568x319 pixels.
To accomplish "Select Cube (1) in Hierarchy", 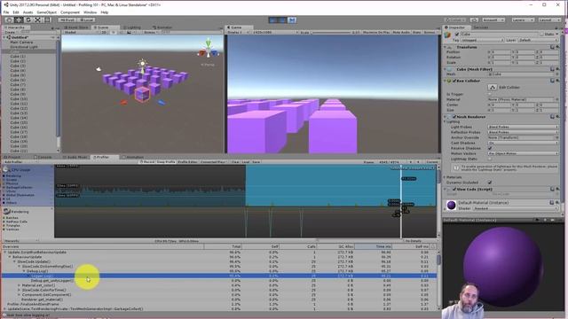I will coord(18,57).
